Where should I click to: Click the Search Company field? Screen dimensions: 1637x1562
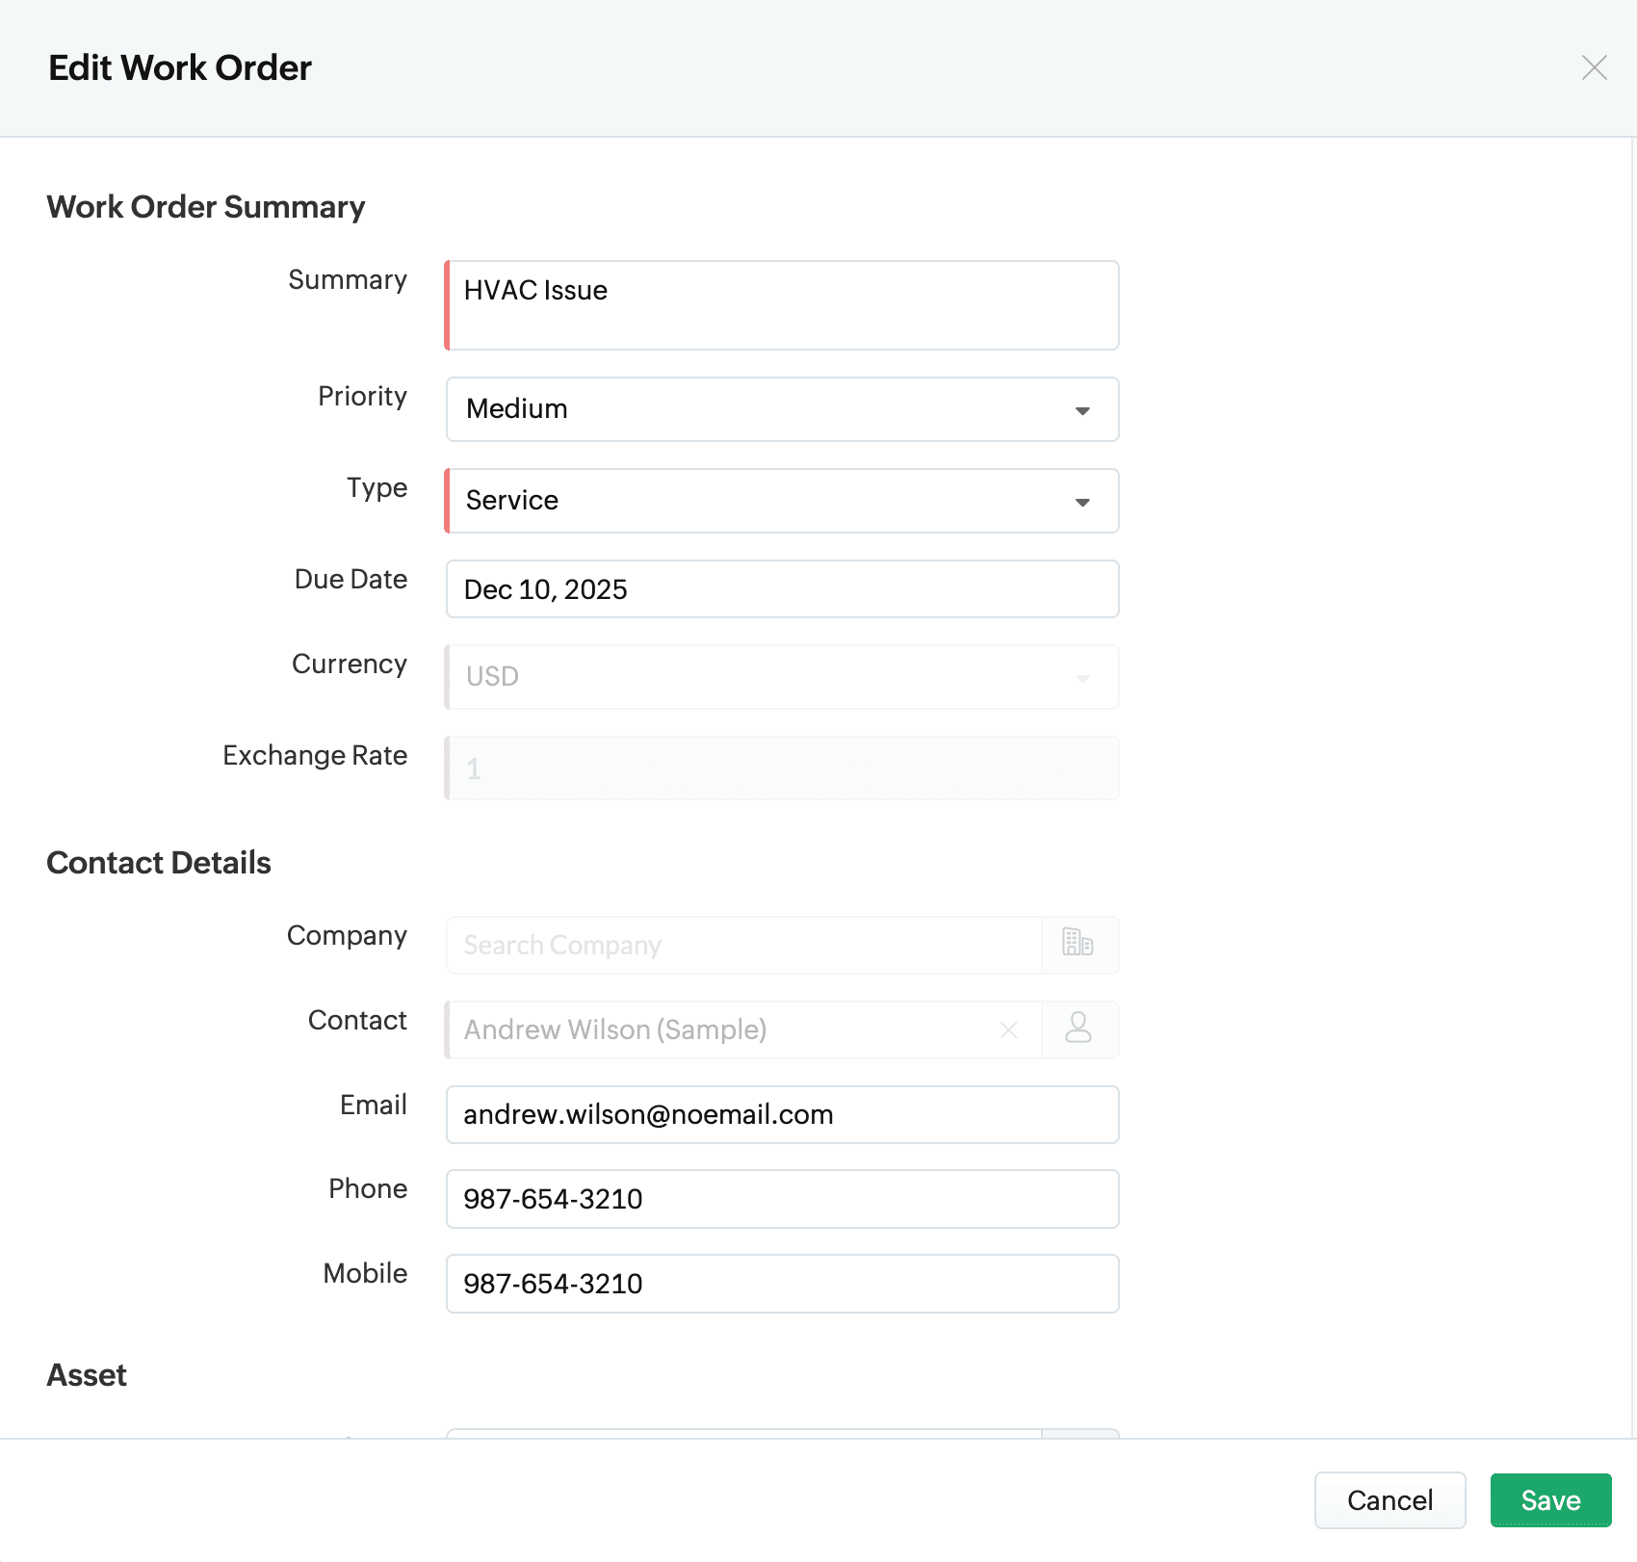pos(743,945)
